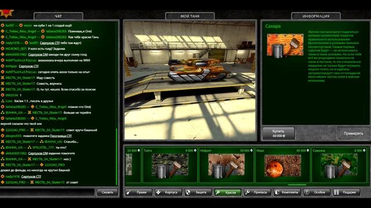
Task: Open Серпухов DM link before 'заходи пж'
Action: [38, 54]
